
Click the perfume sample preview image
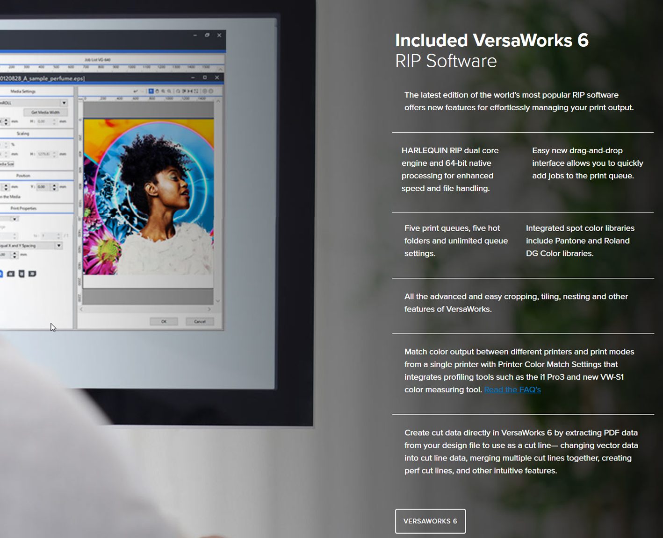point(149,197)
